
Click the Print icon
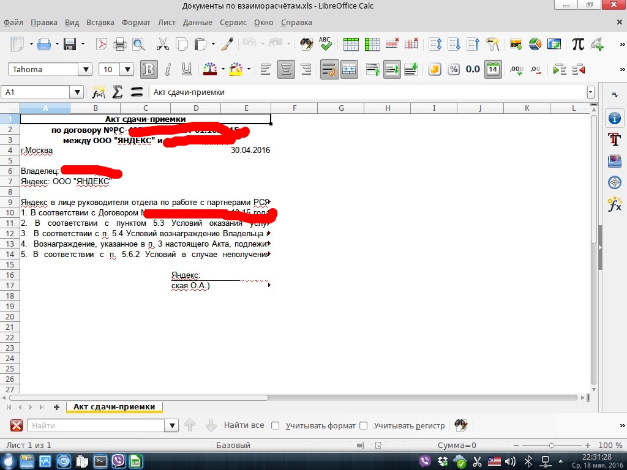[x=120, y=44]
